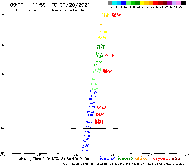Select the altika satellite label
This screenshot has height=166, width=189.
click(141, 158)
